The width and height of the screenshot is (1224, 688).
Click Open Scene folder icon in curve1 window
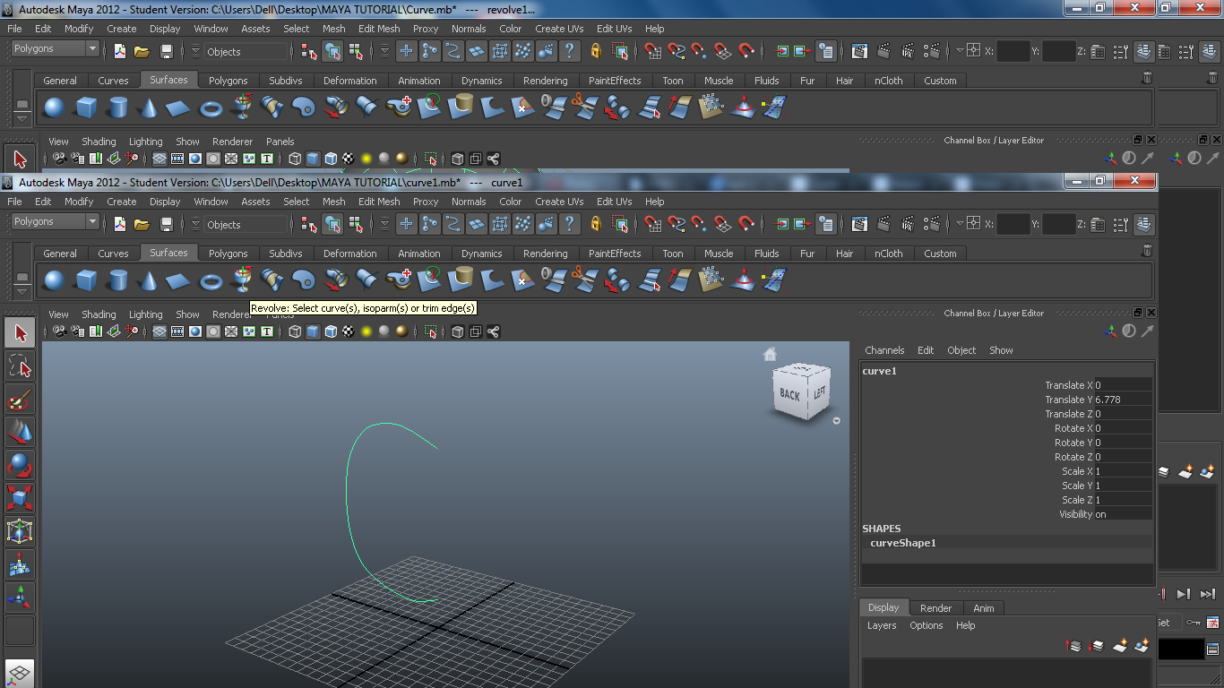142,224
